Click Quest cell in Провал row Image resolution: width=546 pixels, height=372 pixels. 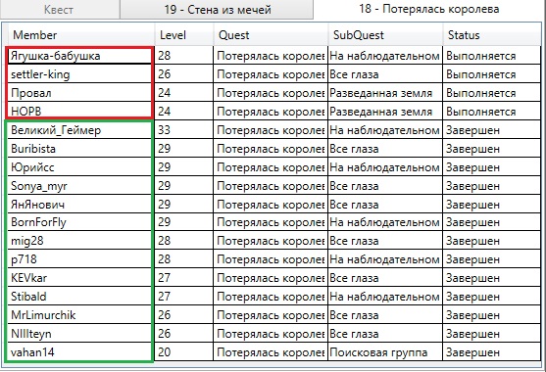pyautogui.click(x=271, y=93)
